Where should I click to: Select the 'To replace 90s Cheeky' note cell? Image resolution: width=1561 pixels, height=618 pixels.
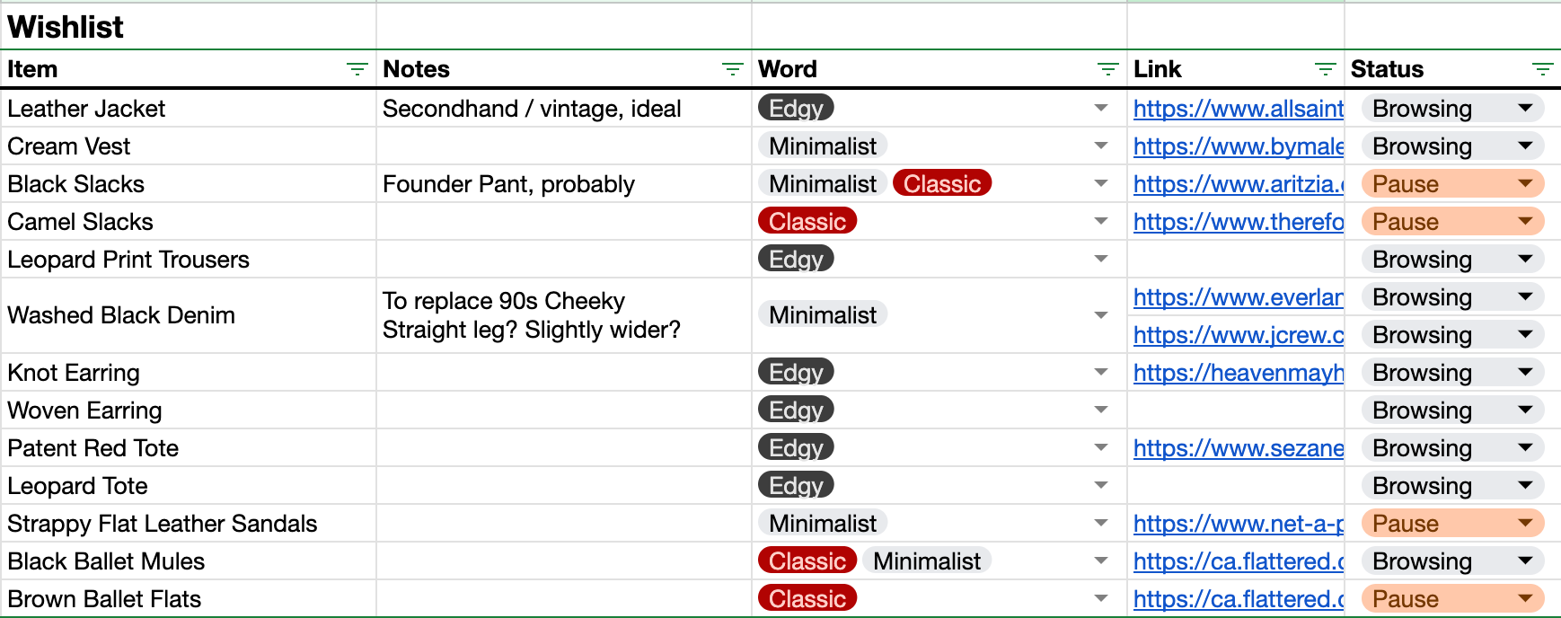tap(563, 315)
